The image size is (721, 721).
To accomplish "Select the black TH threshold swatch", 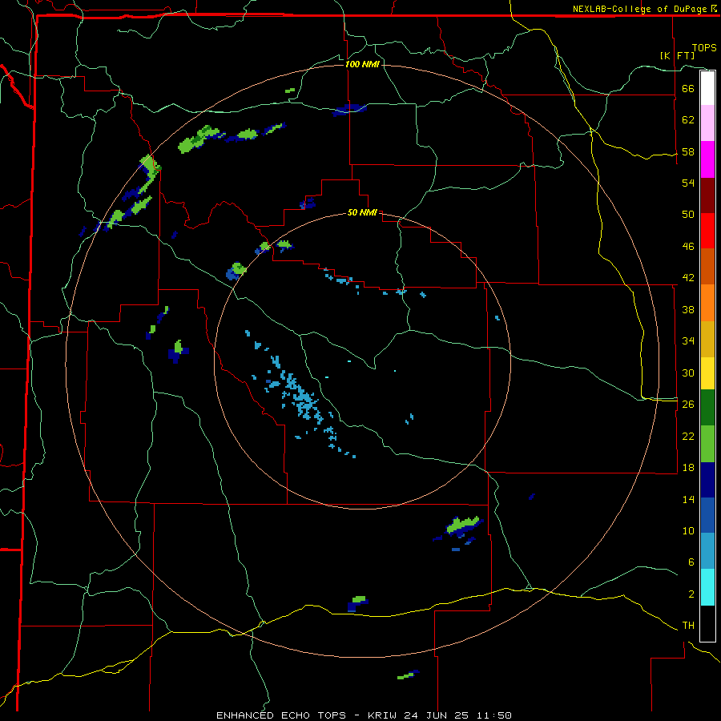I will pyautogui.click(x=707, y=623).
